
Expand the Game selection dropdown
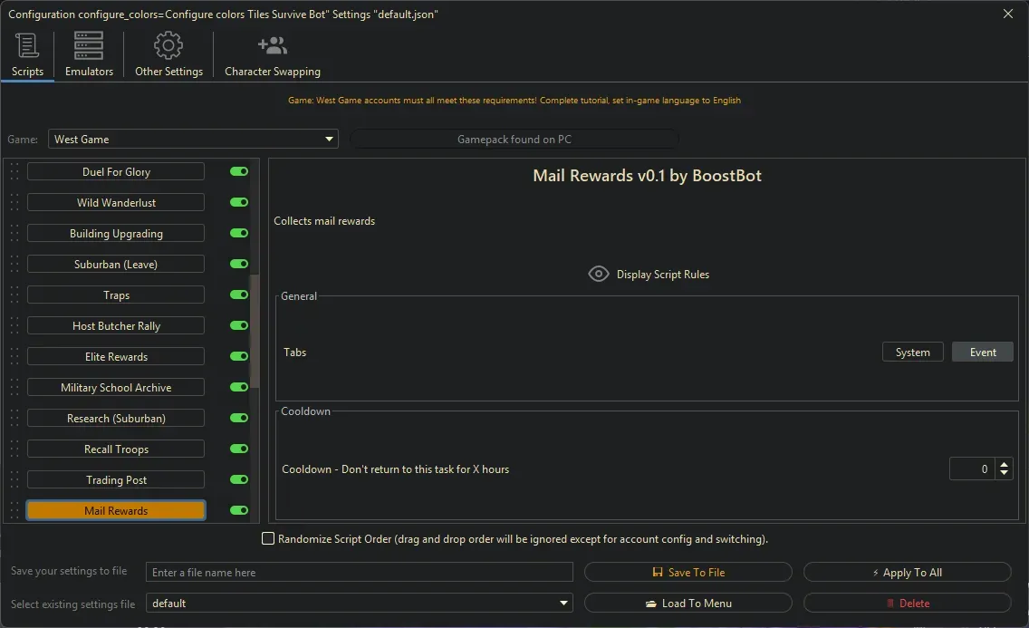(x=329, y=140)
